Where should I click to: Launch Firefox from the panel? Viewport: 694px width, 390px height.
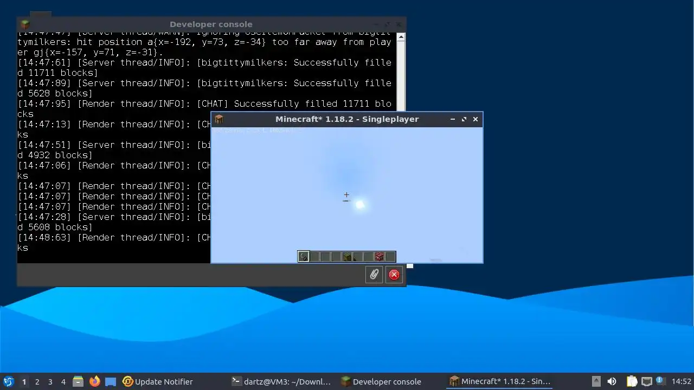(95, 381)
